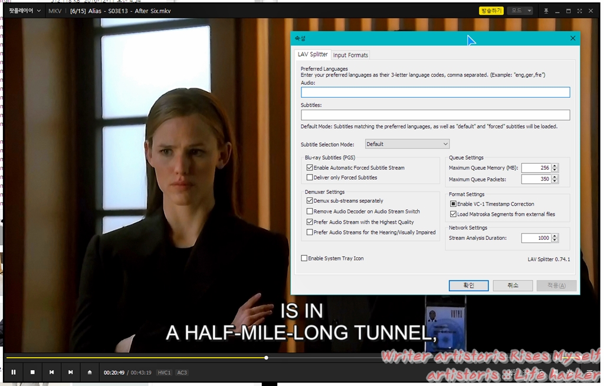The width and height of the screenshot is (604, 386).
Task: Toggle fullscreen mode icon in title bar
Action: (579, 11)
